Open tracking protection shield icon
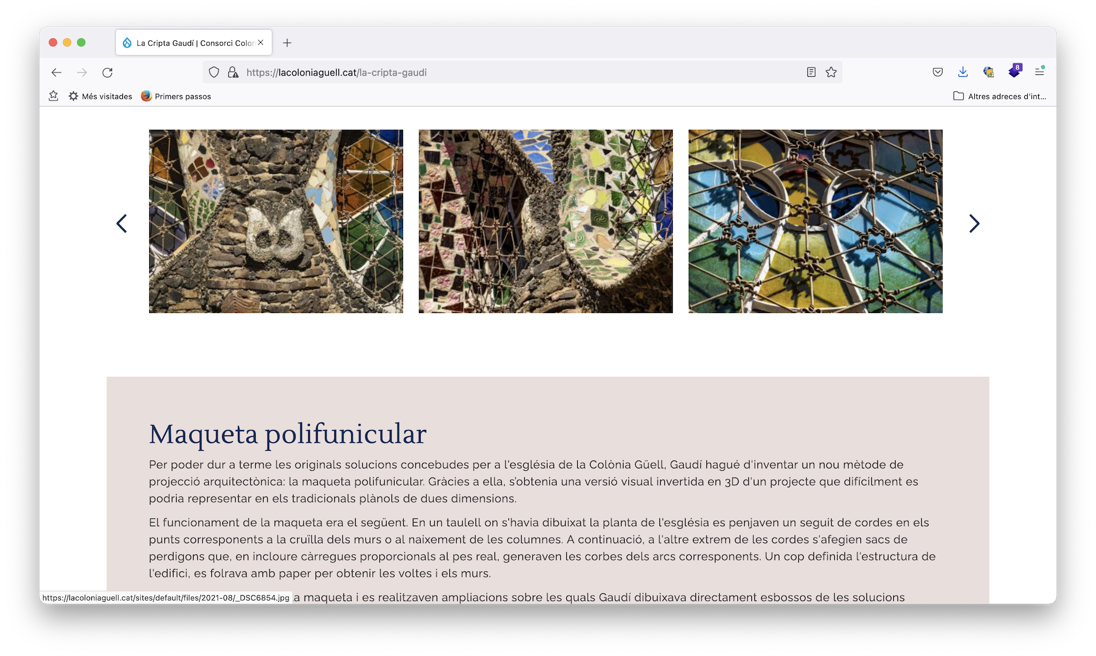This screenshot has height=656, width=1096. coord(214,72)
